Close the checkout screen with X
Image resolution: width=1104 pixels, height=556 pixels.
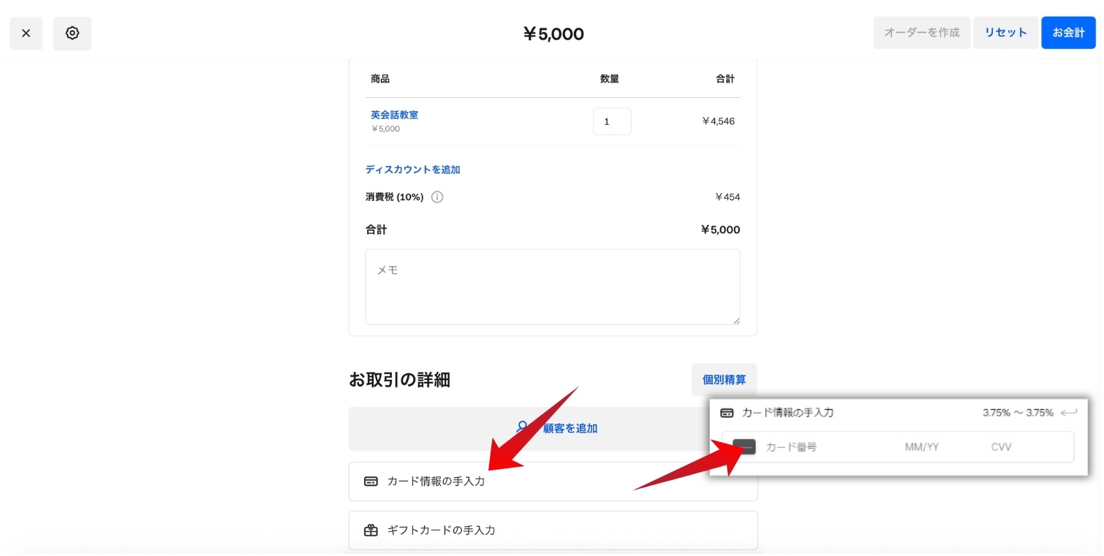pos(26,34)
